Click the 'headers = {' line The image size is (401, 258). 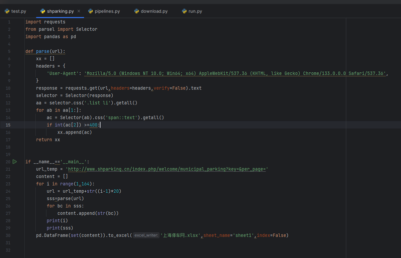coord(51,66)
